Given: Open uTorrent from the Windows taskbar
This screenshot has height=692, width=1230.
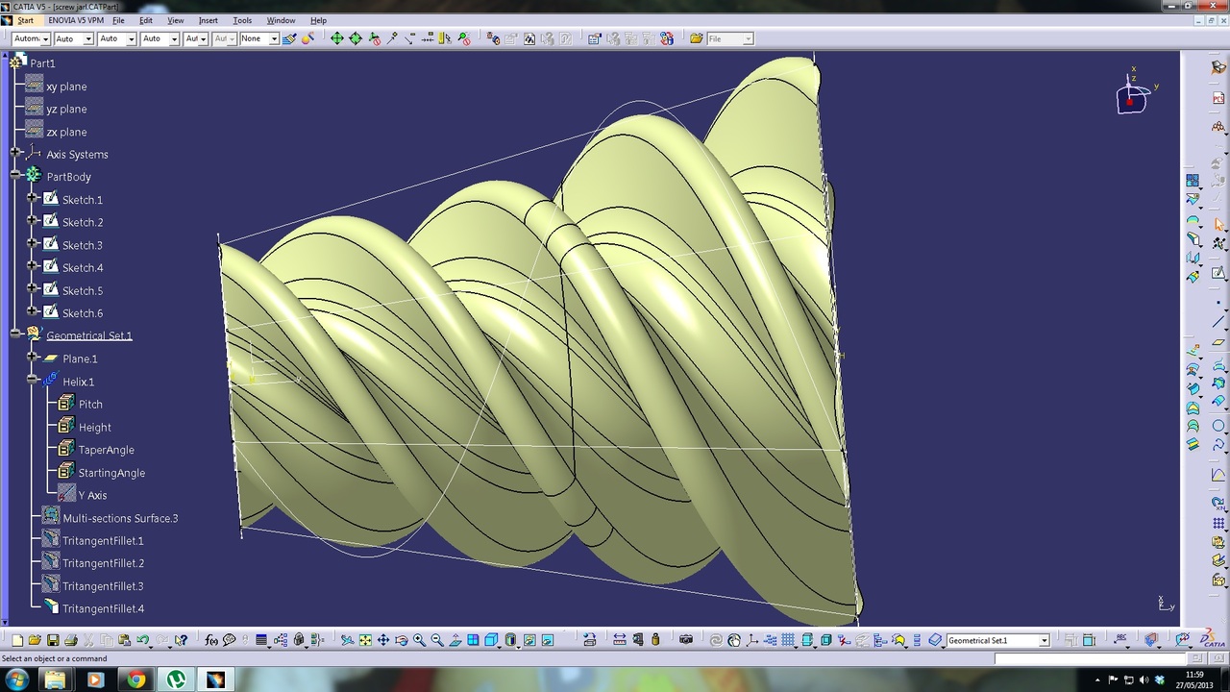Looking at the screenshot, I should tap(176, 680).
